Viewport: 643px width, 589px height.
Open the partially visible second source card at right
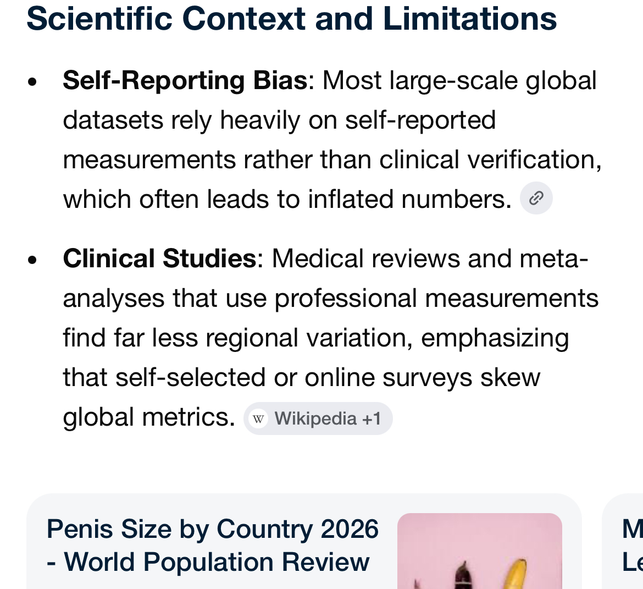pyautogui.click(x=623, y=542)
